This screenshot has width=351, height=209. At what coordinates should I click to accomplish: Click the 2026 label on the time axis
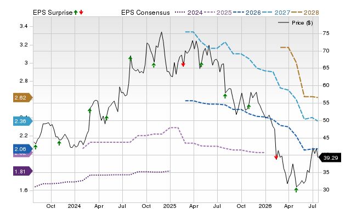click(x=265, y=206)
